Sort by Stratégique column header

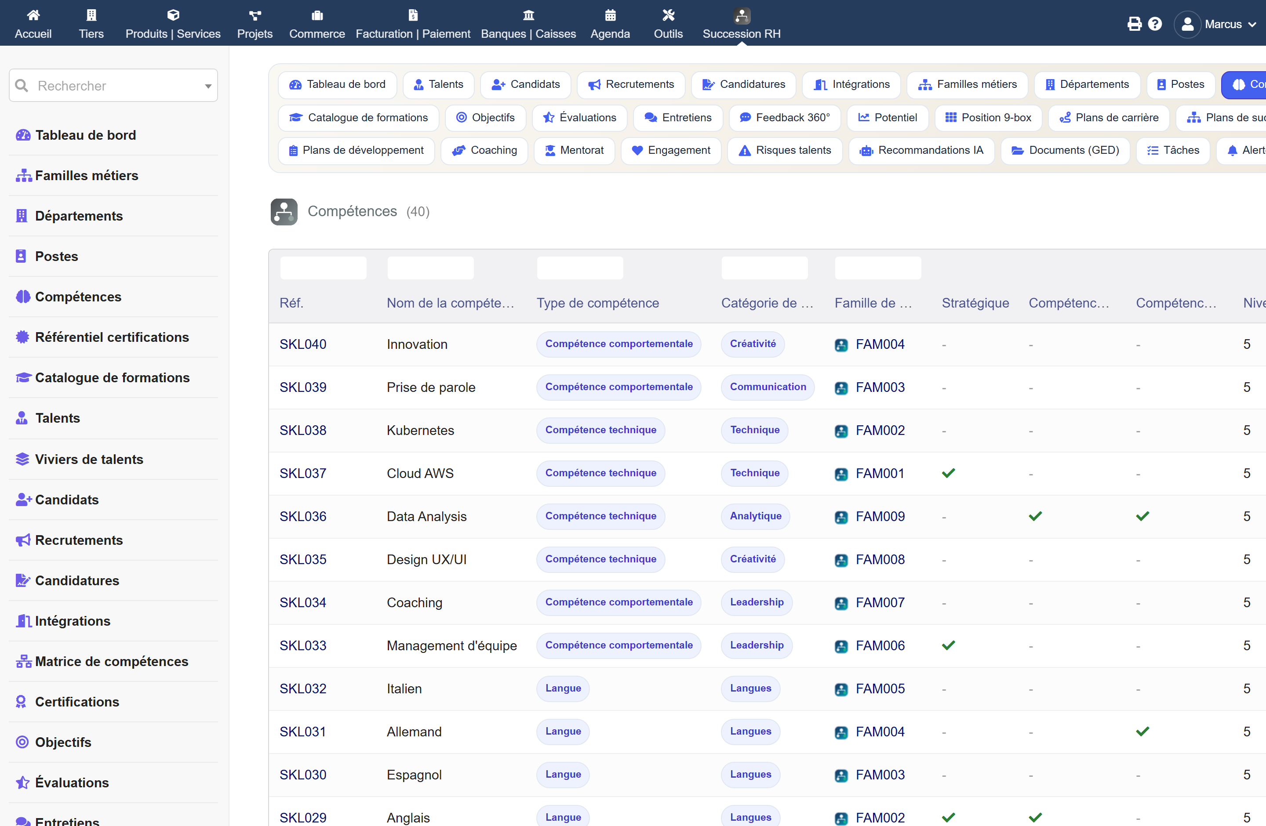(975, 303)
